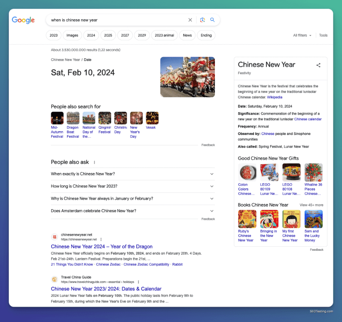This screenshot has height=322, width=342.
Task: Click the dragon parade photo thumbnail
Action: (x=187, y=77)
